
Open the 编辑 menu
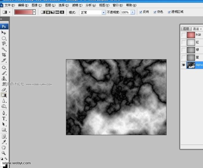[x=23, y=5]
